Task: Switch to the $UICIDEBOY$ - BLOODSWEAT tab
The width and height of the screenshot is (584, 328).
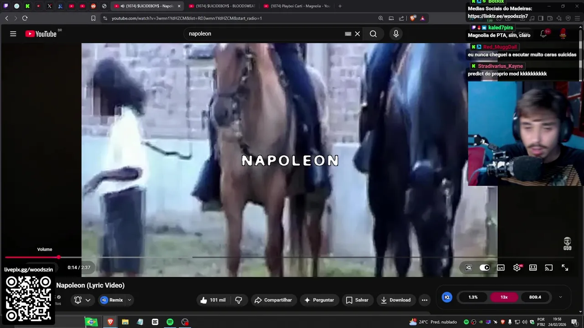Action: 222,6
